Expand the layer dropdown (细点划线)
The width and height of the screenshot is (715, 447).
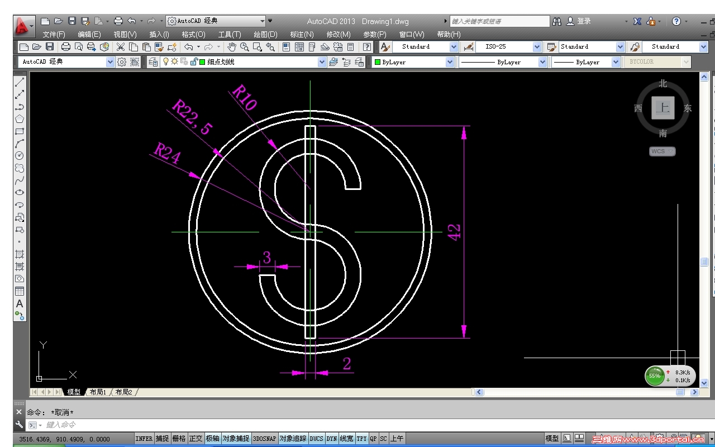pos(322,62)
